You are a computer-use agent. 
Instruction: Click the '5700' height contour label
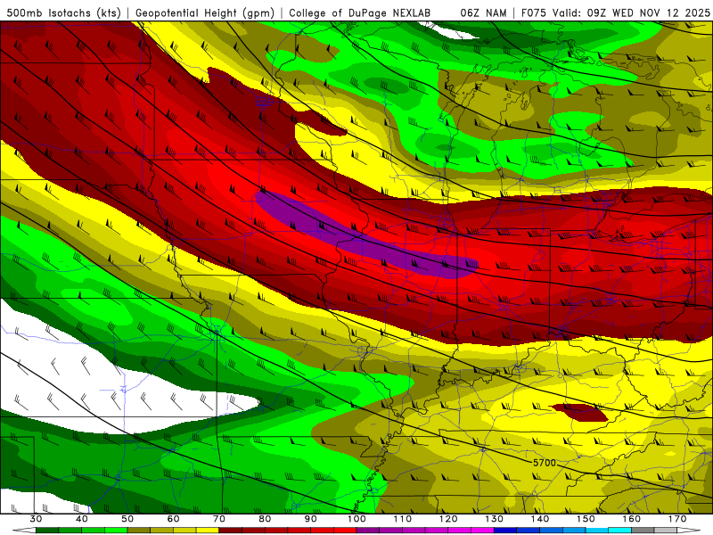coord(545,463)
